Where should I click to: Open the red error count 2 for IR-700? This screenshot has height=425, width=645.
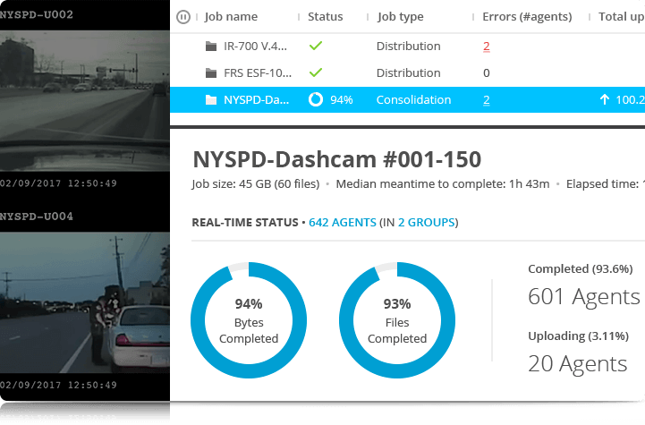coord(487,47)
